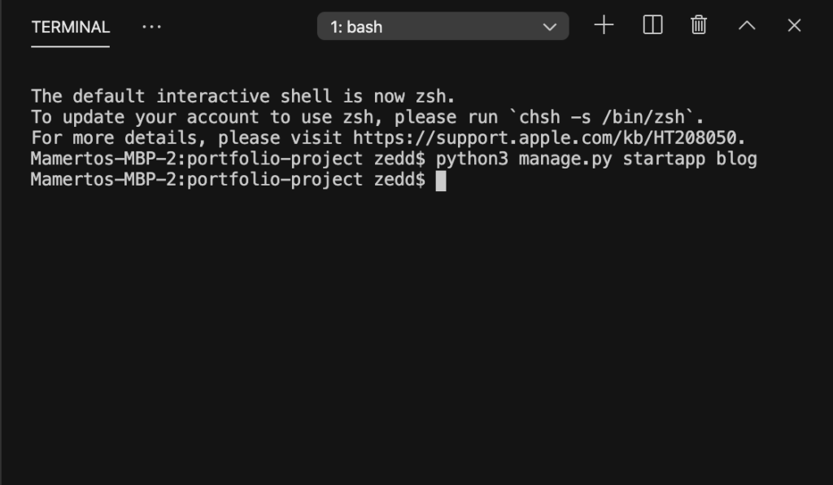
Task: Select the TERMINAL tab
Action: tap(71, 27)
